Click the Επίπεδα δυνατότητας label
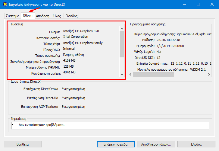This screenshot has width=219, height=151. click(152, 64)
